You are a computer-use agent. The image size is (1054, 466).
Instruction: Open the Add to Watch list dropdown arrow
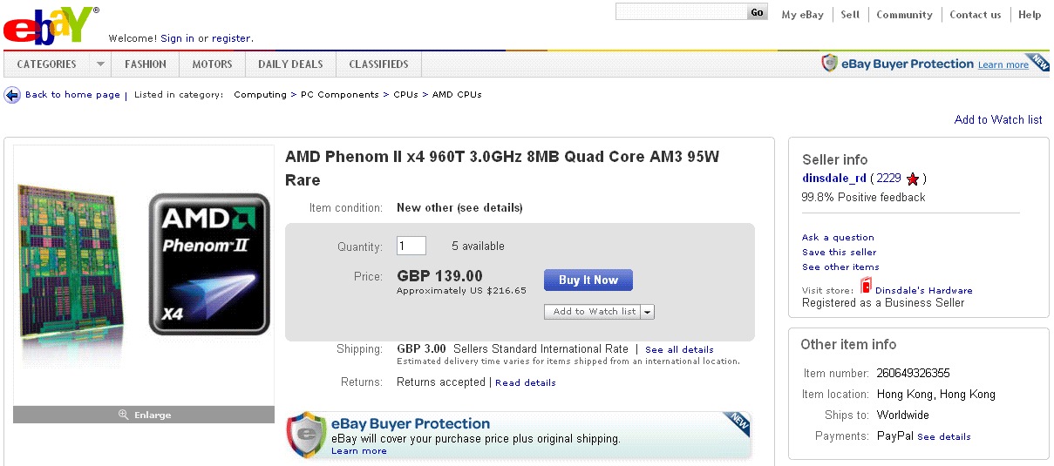[x=649, y=312]
